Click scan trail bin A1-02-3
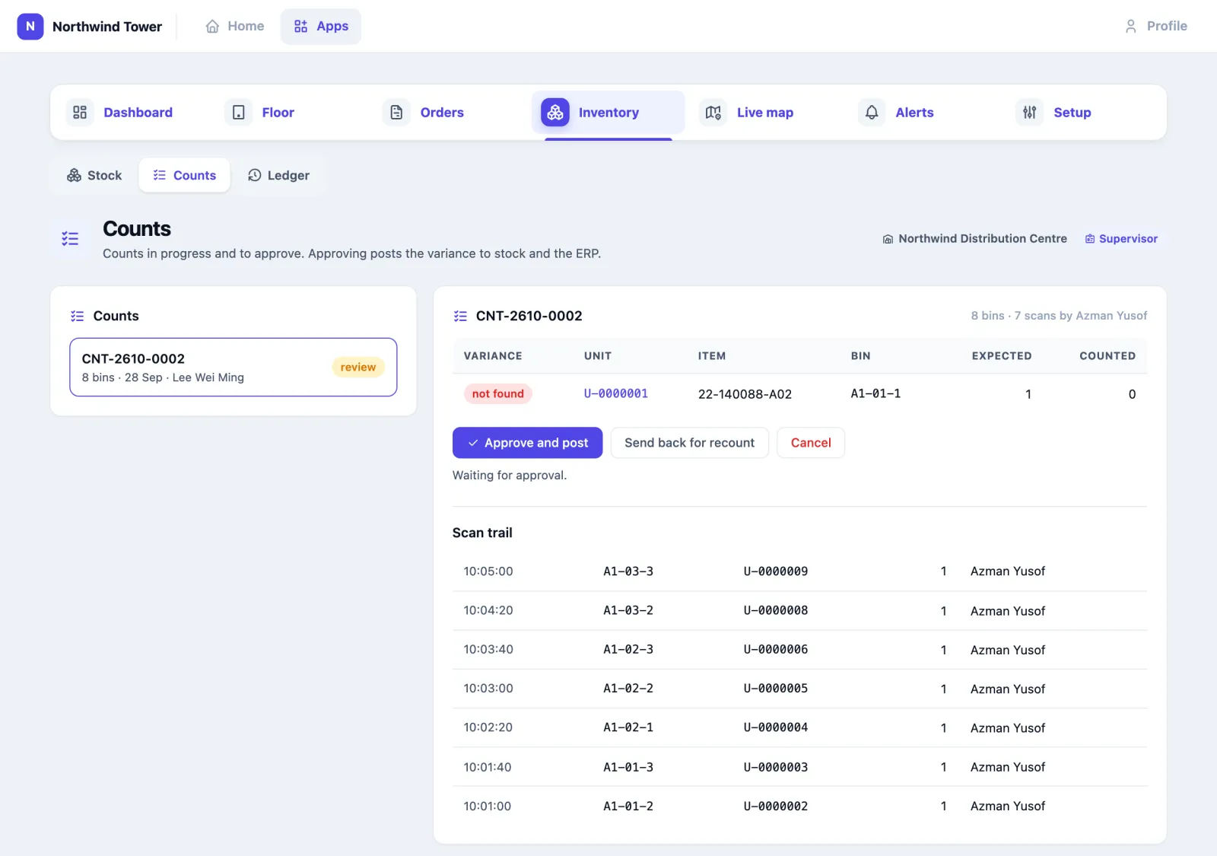Screen dimensions: 1217x856 pos(628,649)
